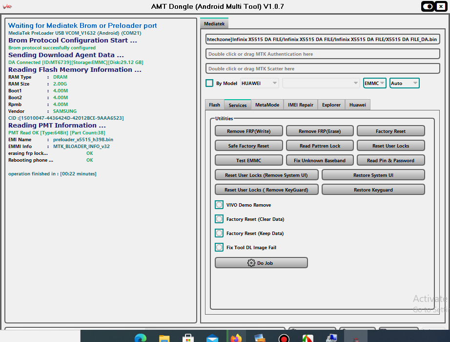
Task: Click Read Pin & Password button
Action: pyautogui.click(x=390, y=160)
